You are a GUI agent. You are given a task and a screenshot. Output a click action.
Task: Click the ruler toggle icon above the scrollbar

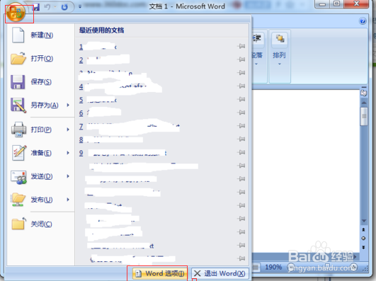(x=364, y=93)
